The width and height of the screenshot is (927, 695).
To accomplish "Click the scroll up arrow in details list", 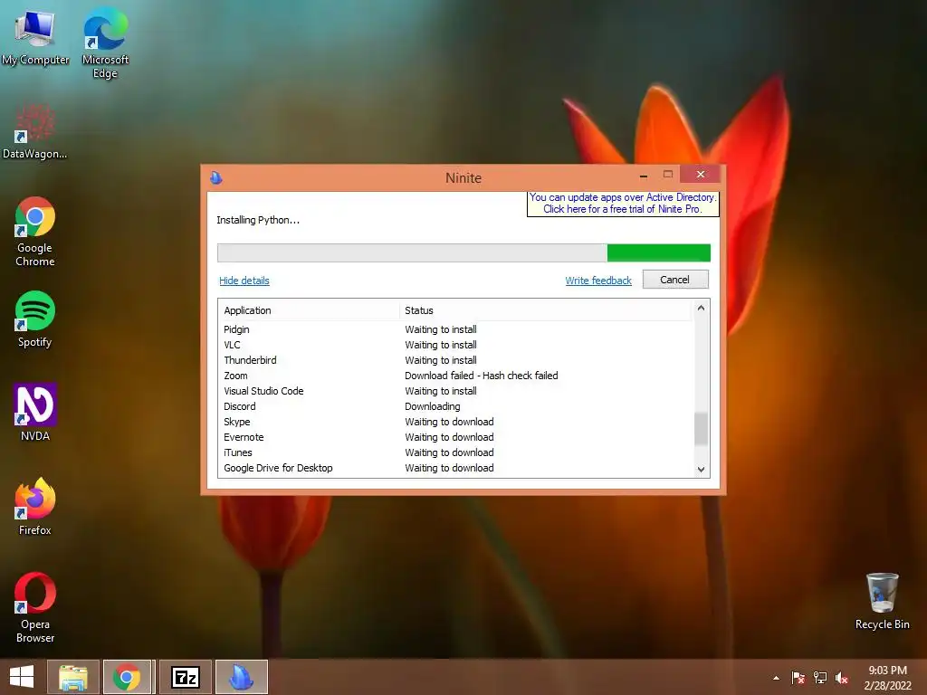I will [701, 308].
